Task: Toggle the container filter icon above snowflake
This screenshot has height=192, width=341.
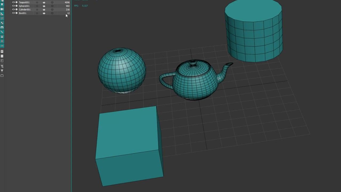Action: coord(2,37)
